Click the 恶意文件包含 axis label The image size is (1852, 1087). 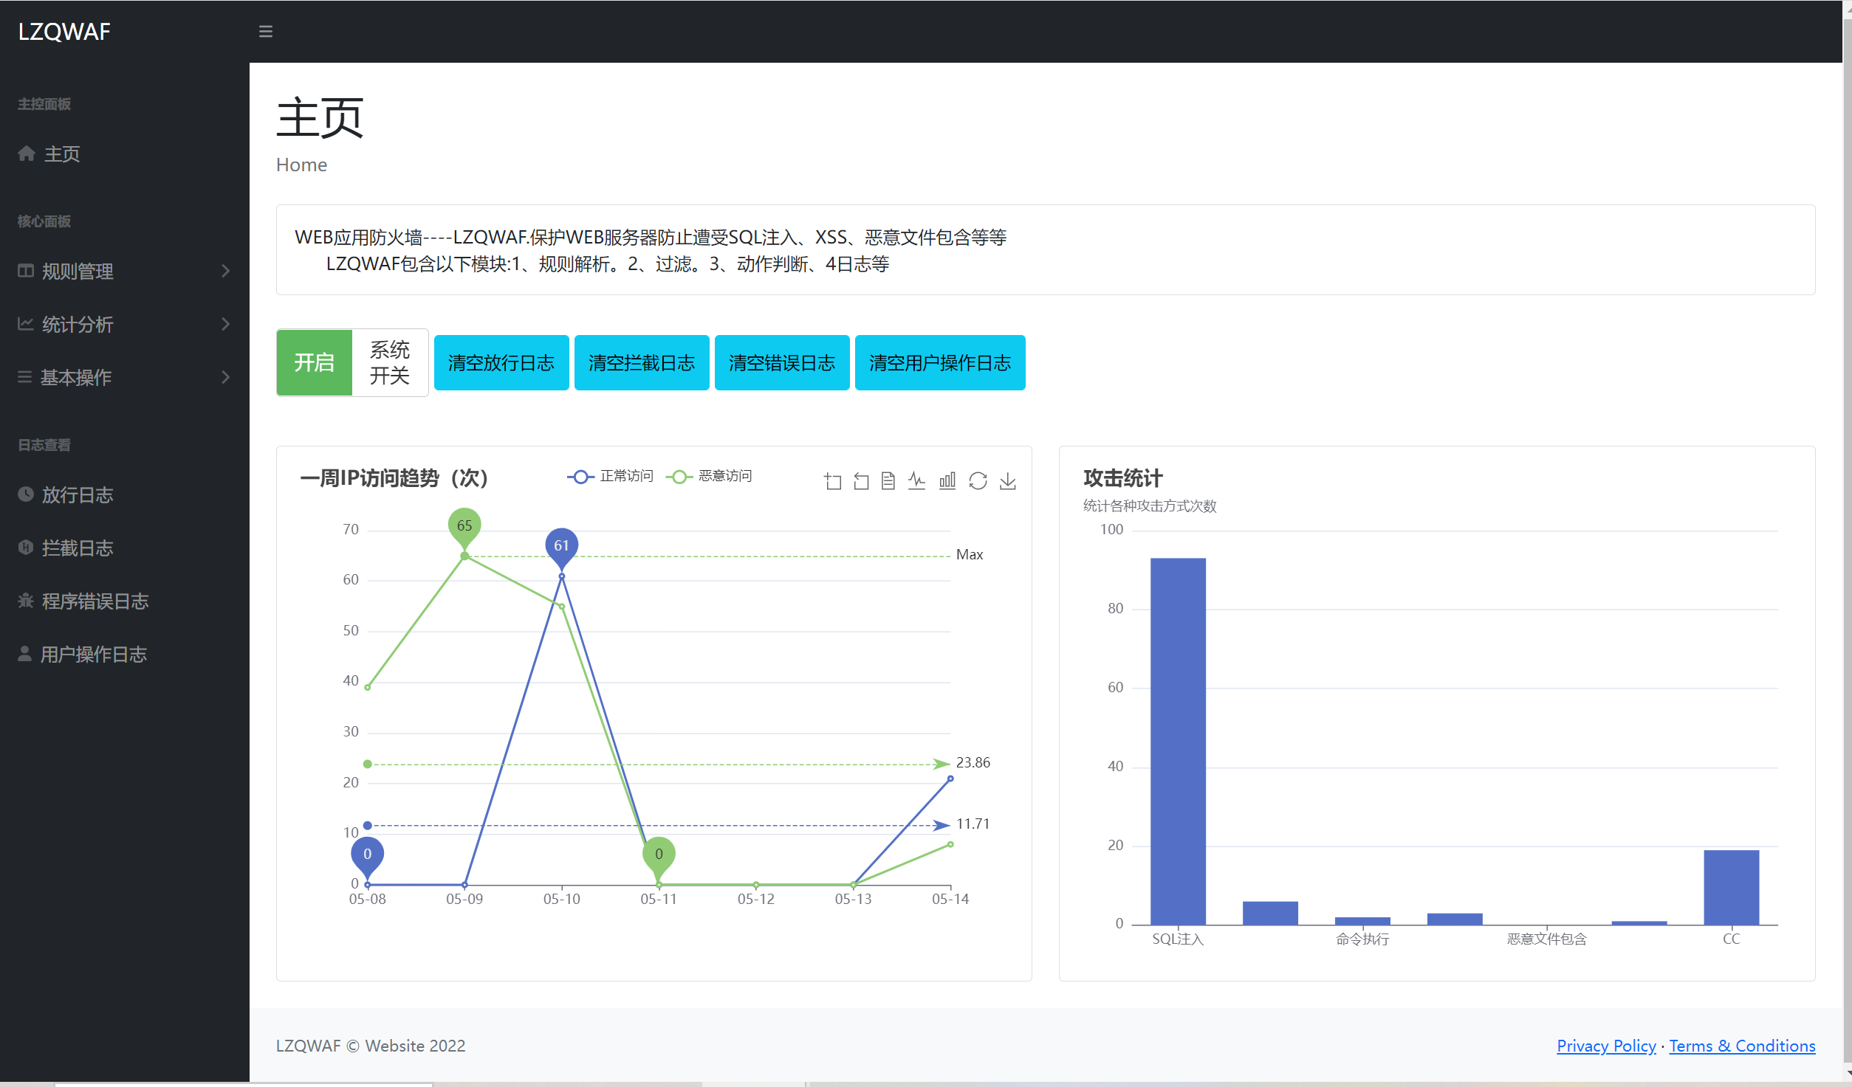coord(1546,939)
